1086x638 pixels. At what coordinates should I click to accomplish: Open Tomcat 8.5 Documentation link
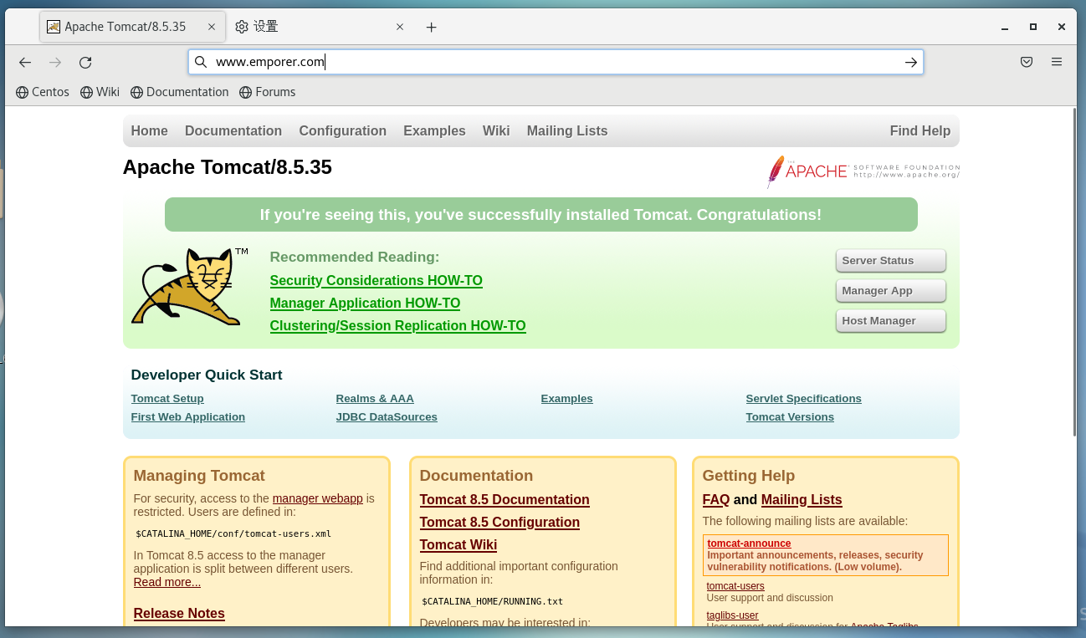coord(505,500)
